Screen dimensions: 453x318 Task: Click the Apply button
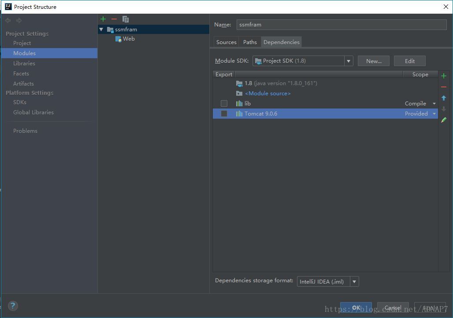(x=430, y=307)
